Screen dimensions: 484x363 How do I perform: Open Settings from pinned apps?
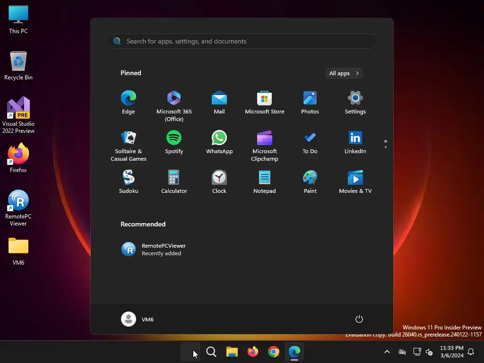[x=355, y=103]
